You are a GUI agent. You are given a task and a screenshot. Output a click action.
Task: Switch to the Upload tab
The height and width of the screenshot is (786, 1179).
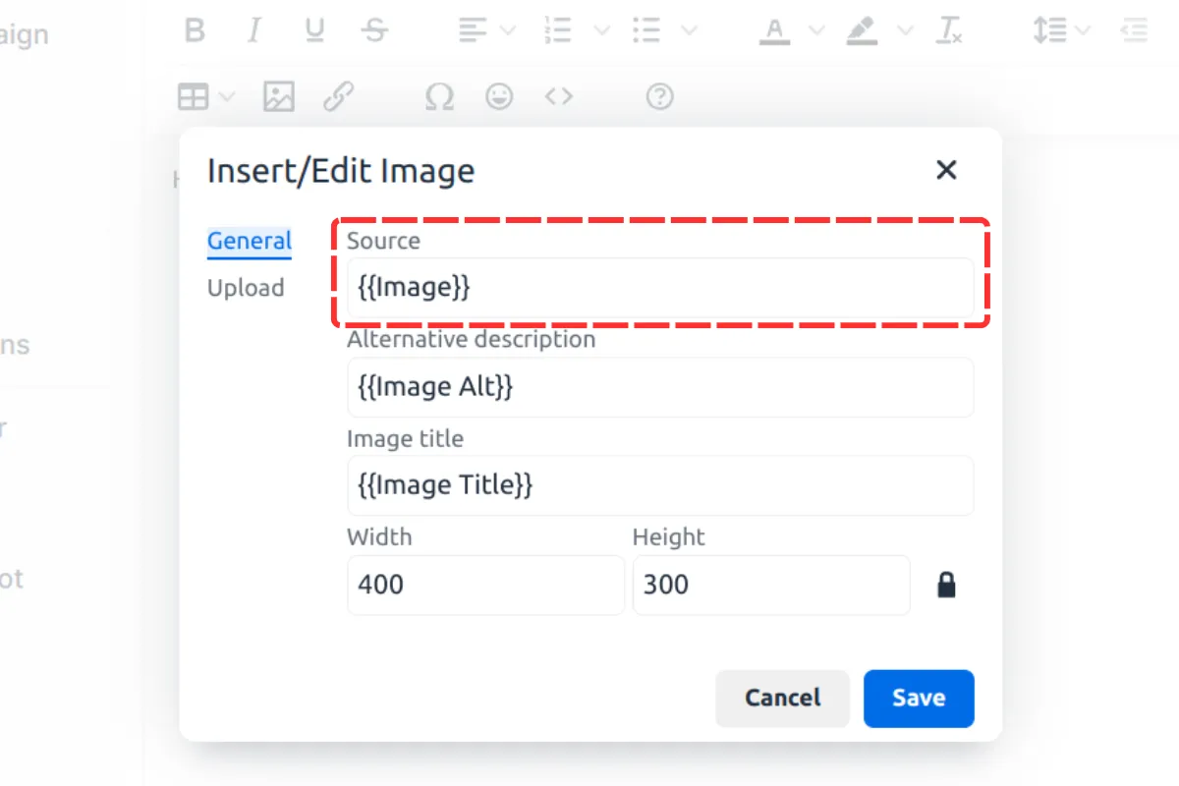[x=246, y=287]
